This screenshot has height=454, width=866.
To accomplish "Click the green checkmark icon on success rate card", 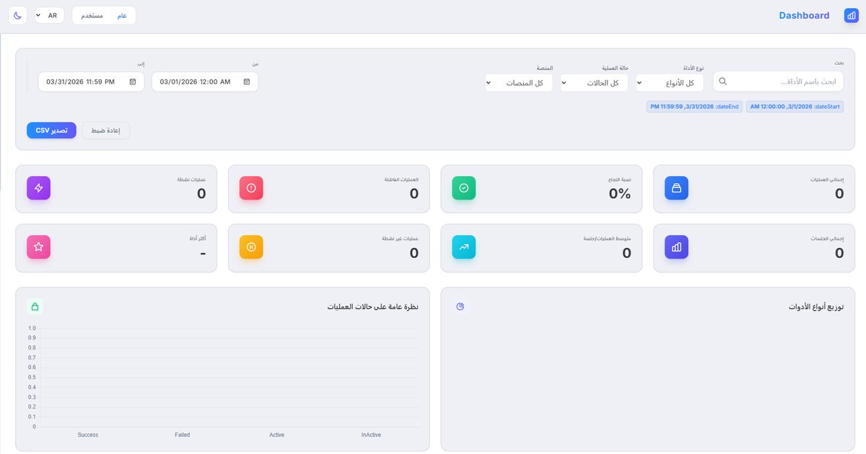I will tap(463, 187).
